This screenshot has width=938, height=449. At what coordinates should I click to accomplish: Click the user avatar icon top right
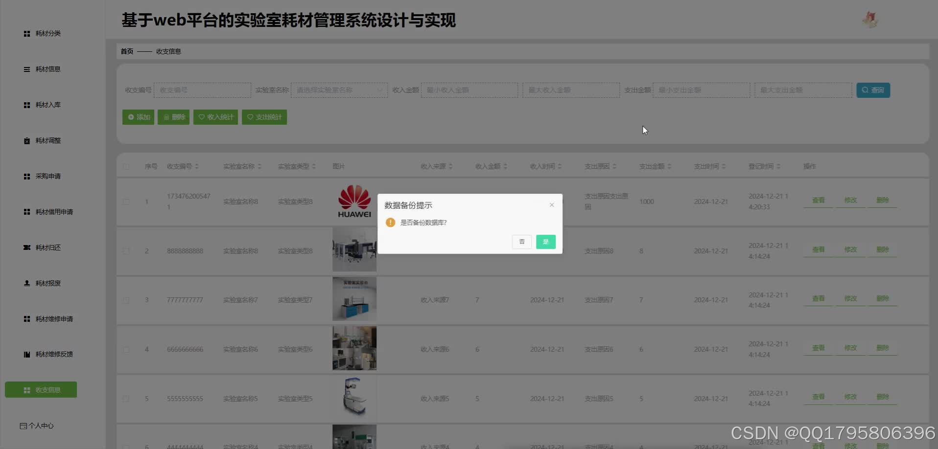point(870,19)
